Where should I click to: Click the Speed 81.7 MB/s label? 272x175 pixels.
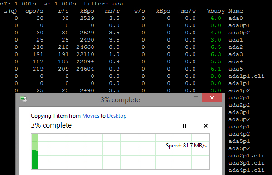click(x=186, y=146)
